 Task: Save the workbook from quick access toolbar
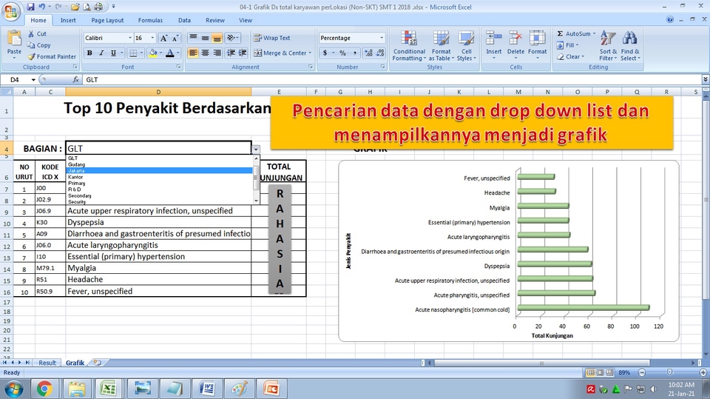(30, 7)
